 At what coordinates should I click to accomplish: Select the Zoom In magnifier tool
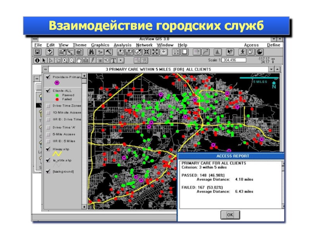64,60
